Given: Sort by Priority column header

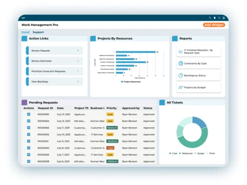Looking at the screenshot, I should click(112, 108).
